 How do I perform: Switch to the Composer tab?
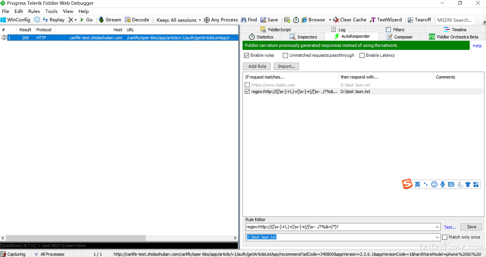click(x=400, y=37)
